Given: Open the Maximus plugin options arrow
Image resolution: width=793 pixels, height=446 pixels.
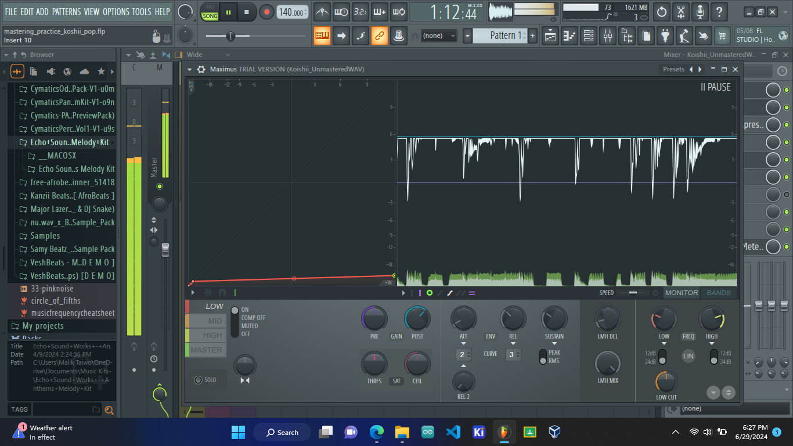Looking at the screenshot, I should click(x=189, y=69).
